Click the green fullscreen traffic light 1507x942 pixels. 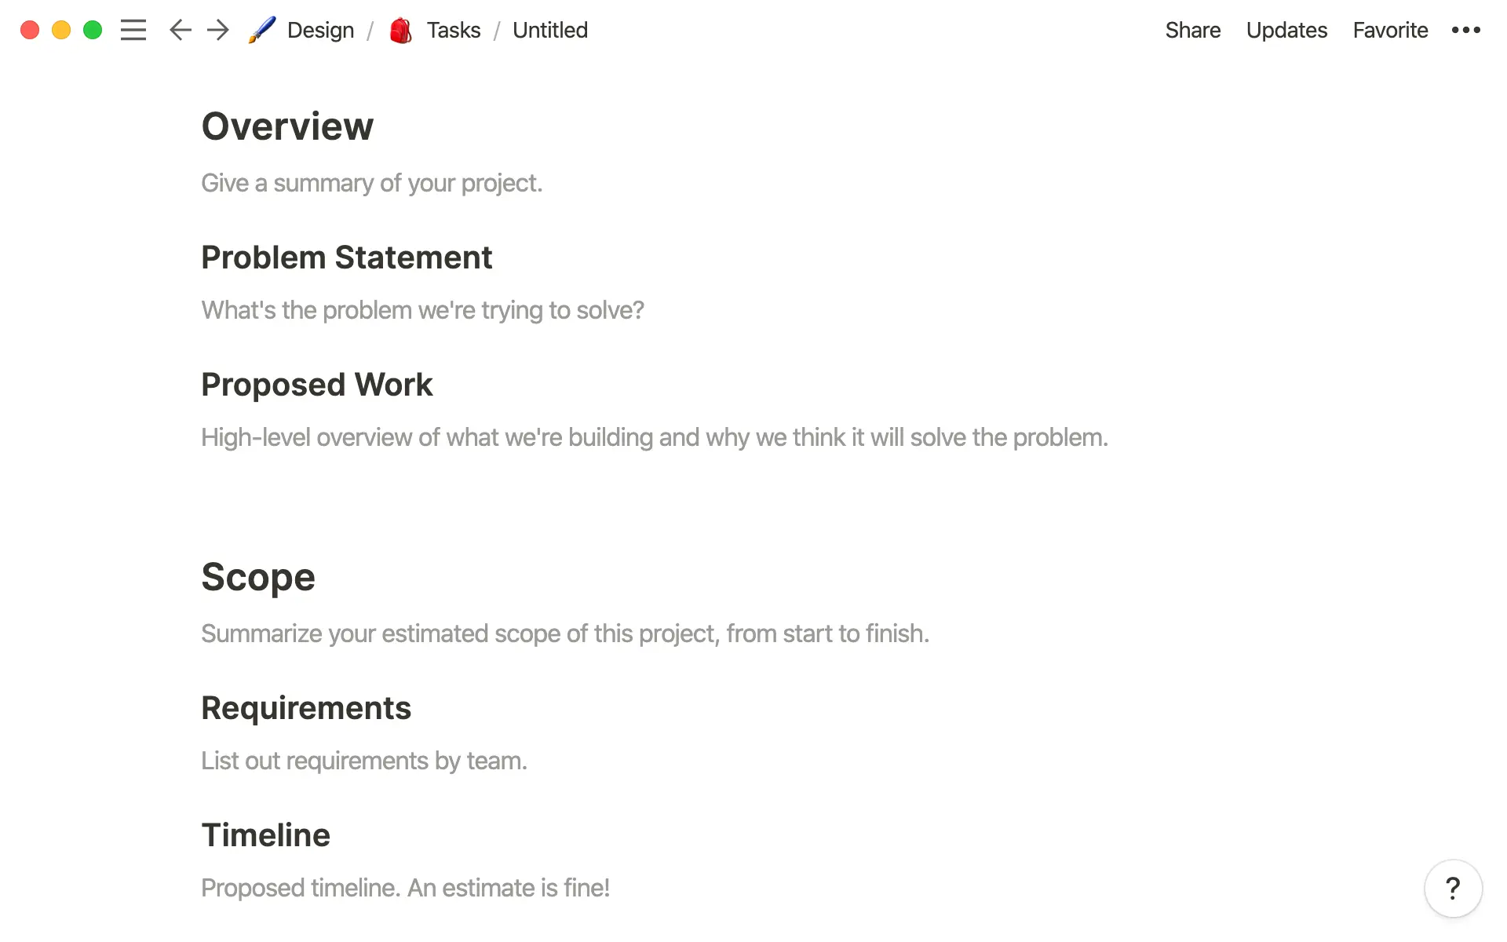92,30
